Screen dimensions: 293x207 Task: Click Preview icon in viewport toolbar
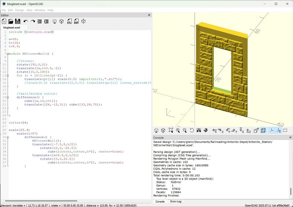(x=156, y=130)
